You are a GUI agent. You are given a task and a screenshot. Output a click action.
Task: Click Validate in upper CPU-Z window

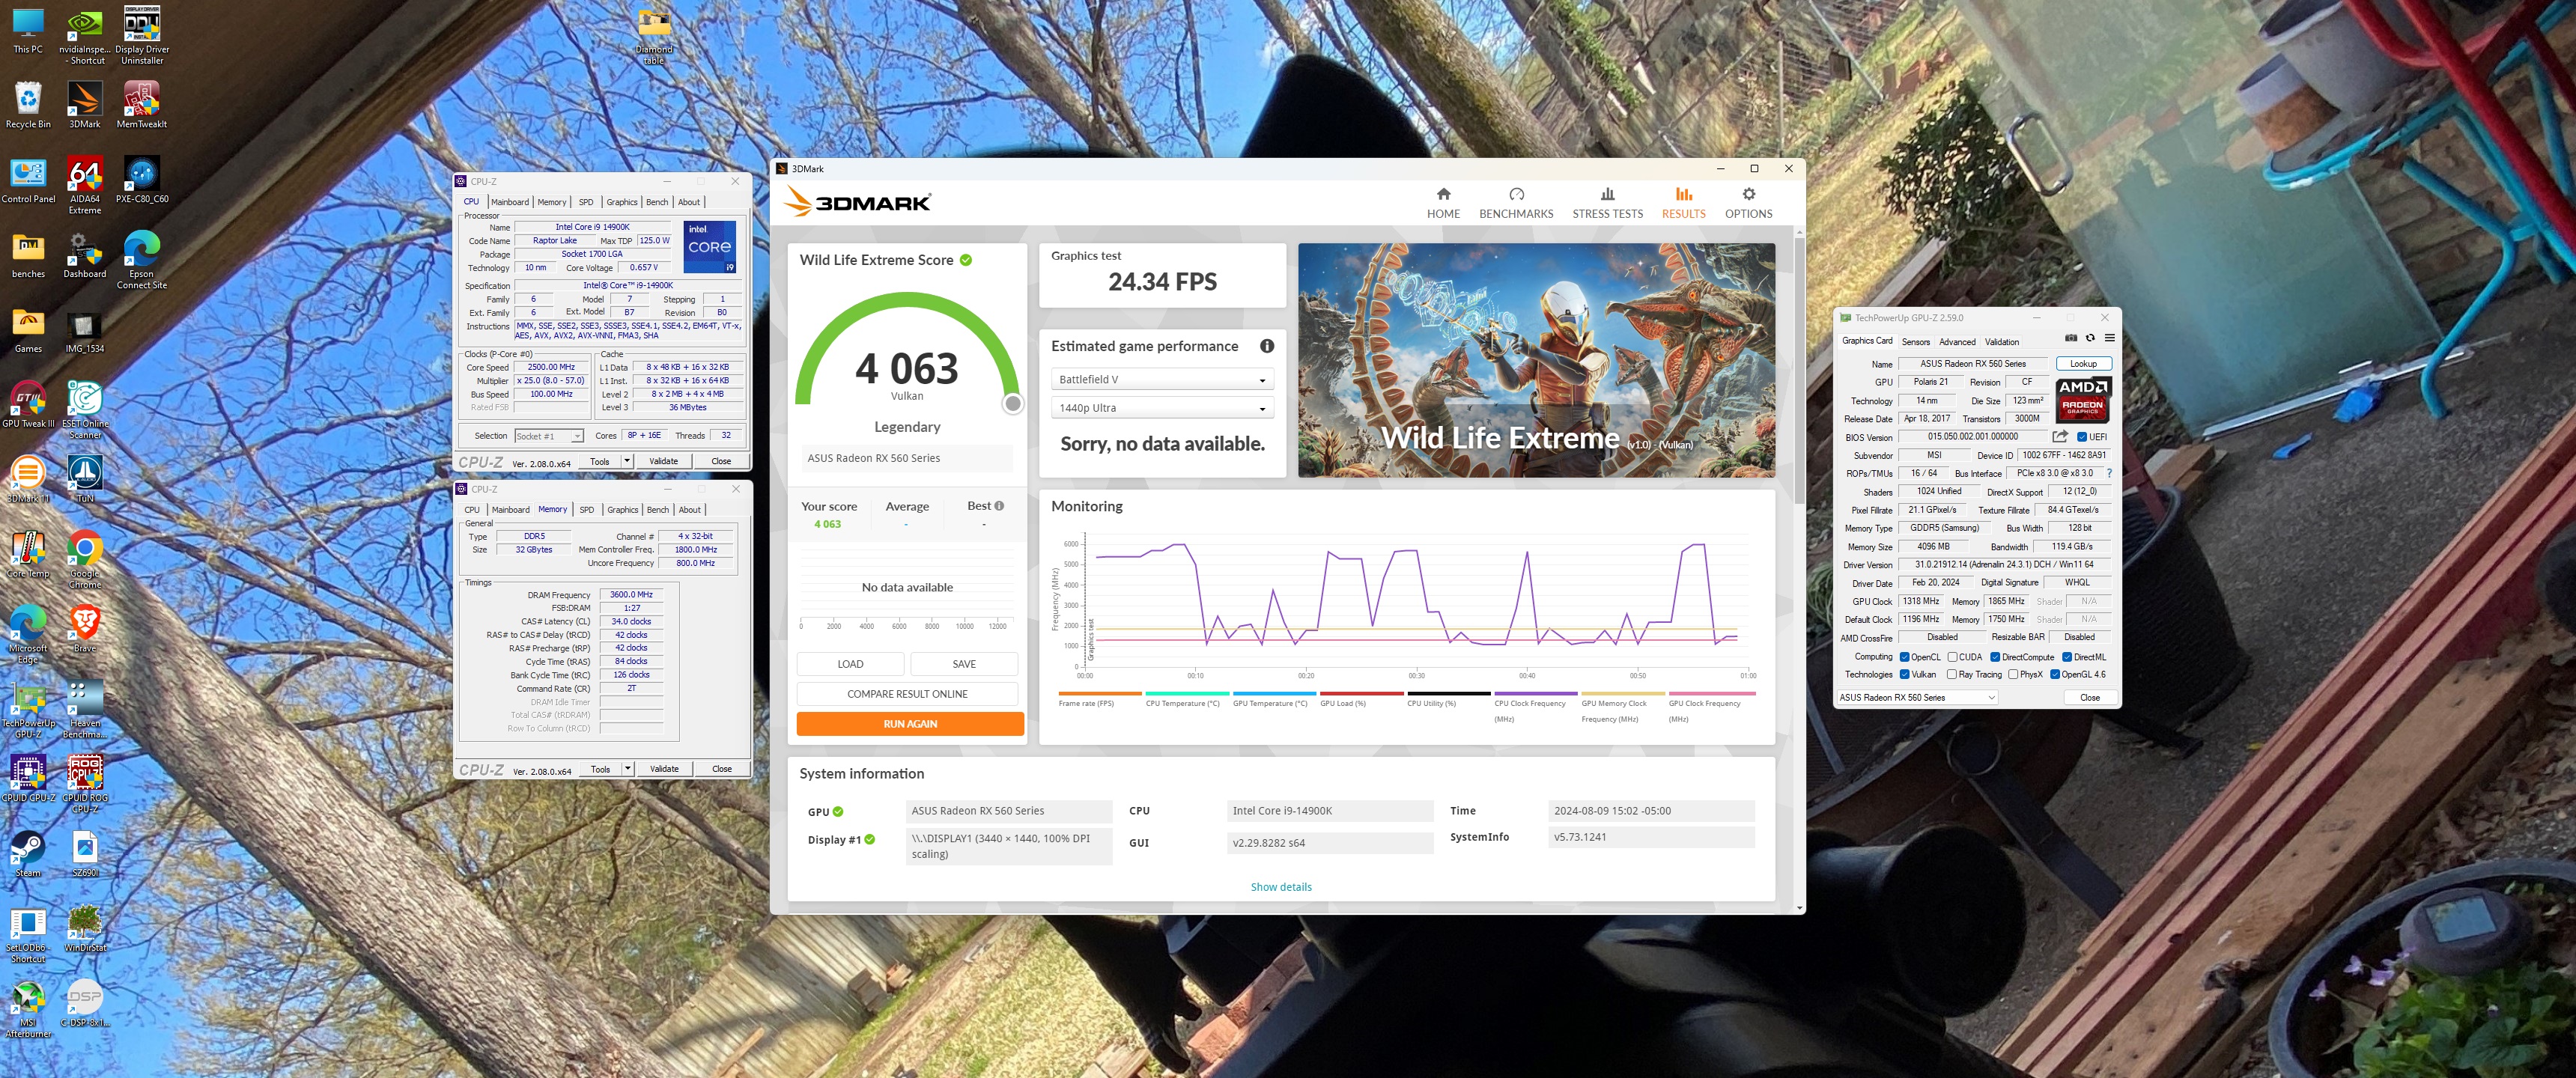tap(663, 461)
